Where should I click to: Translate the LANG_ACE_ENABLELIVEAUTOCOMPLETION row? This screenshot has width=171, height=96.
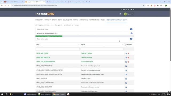tap(126, 75)
